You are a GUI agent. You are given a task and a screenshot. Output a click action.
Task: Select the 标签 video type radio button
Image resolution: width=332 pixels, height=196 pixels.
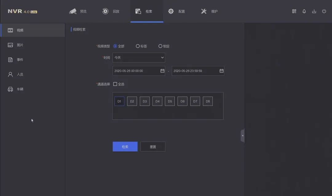point(138,46)
